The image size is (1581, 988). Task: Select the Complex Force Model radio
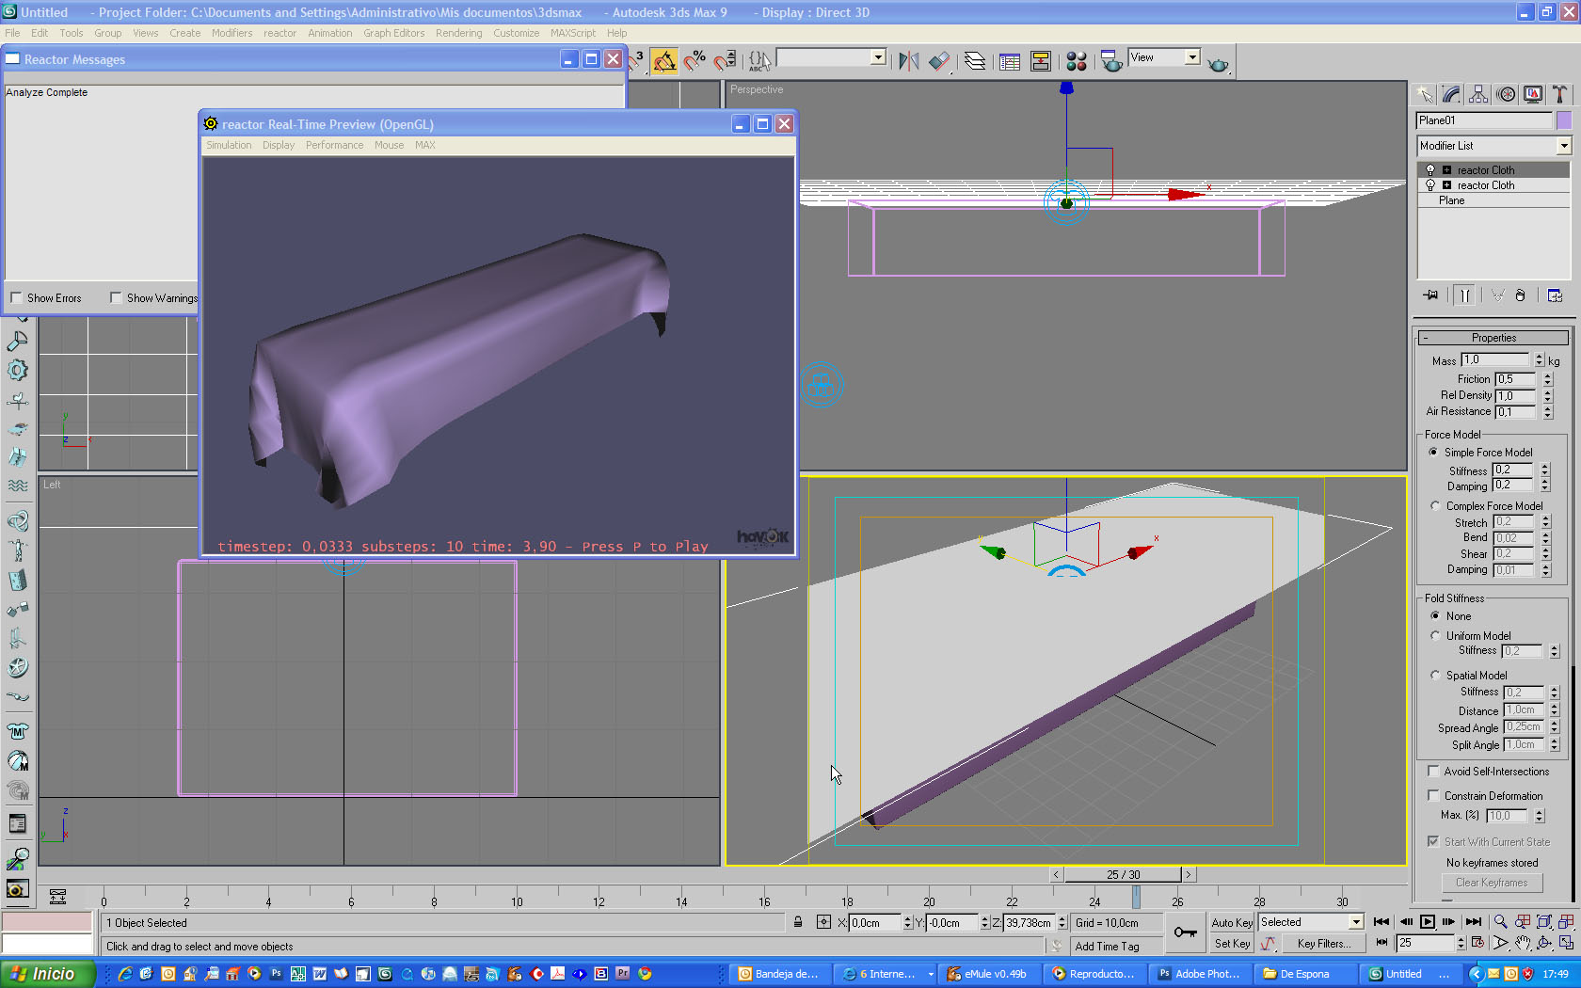click(1435, 506)
